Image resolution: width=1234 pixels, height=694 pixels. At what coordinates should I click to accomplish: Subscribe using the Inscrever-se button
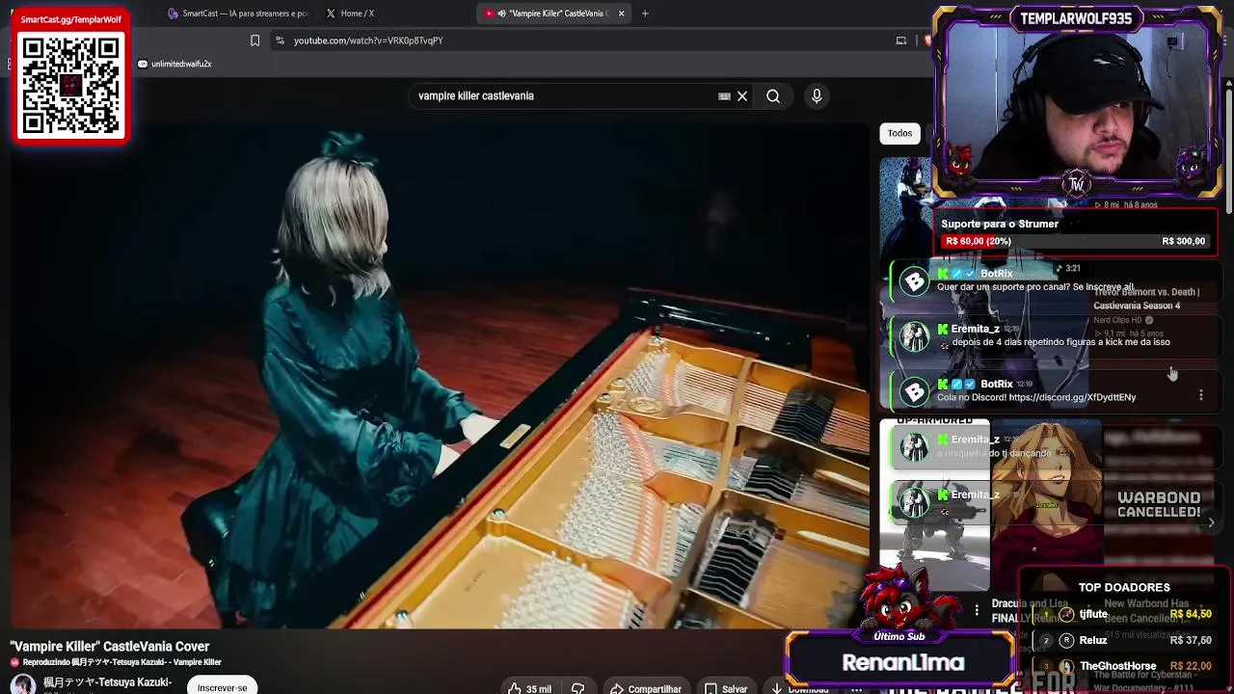point(223,687)
